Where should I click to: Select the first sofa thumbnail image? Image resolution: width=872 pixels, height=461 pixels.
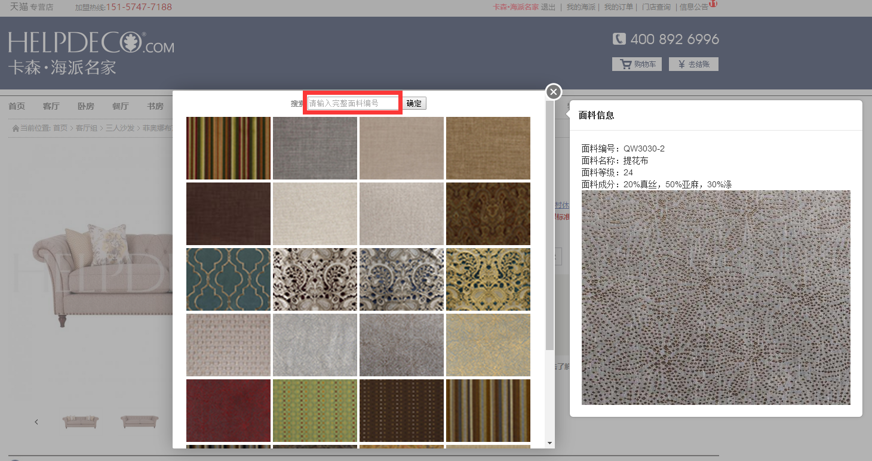pyautogui.click(x=81, y=422)
